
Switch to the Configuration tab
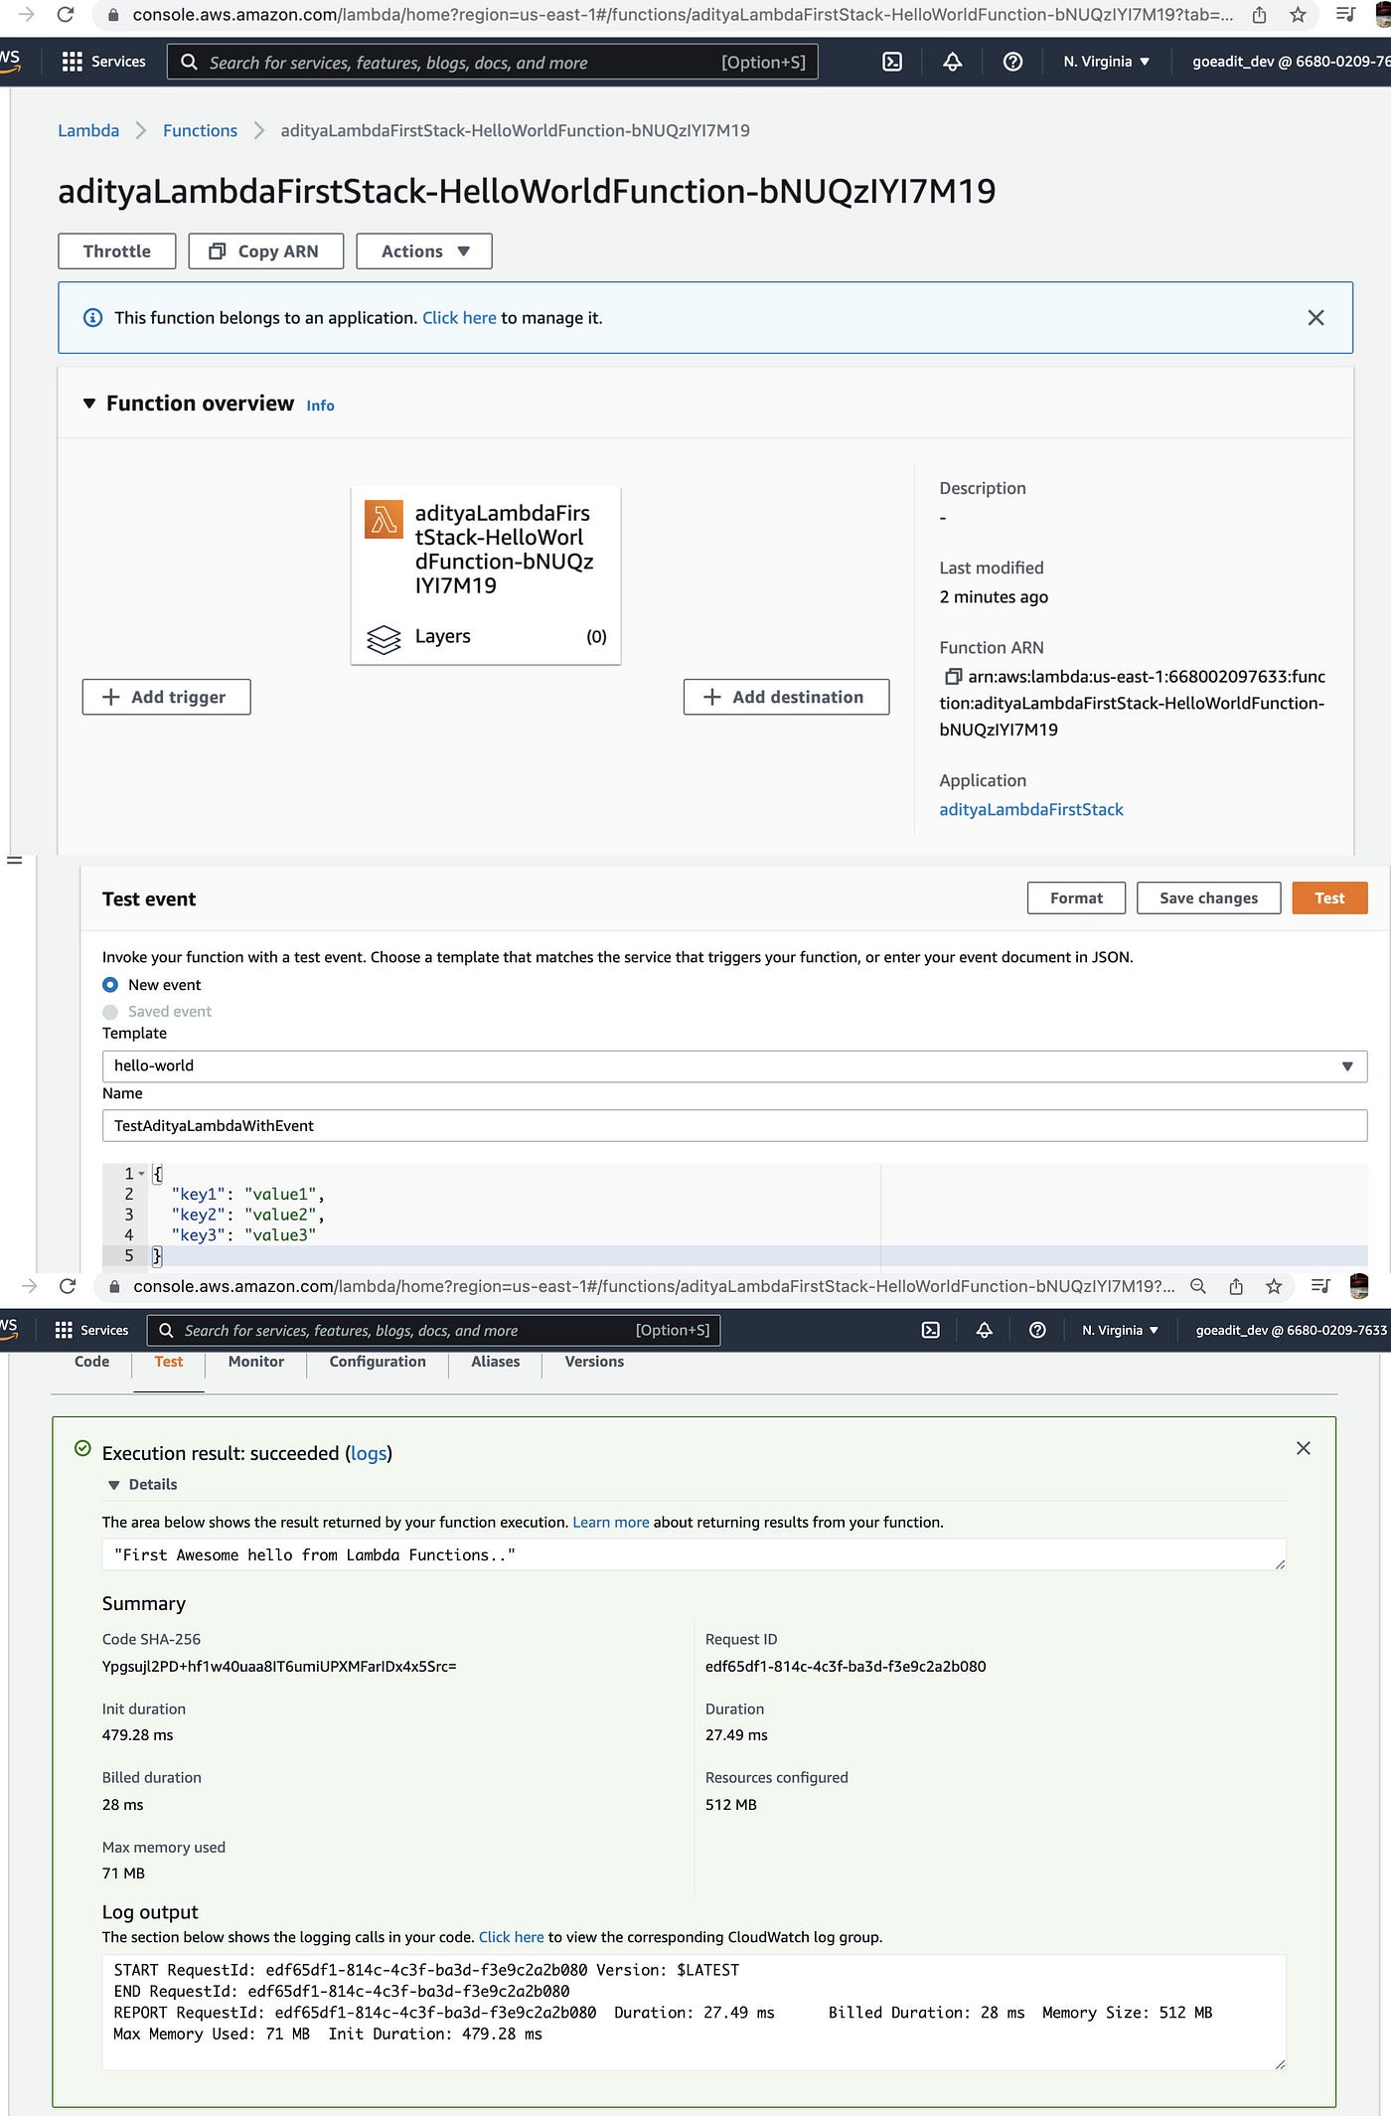378,1362
